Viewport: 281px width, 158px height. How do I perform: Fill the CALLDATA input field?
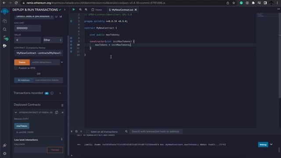(30, 150)
